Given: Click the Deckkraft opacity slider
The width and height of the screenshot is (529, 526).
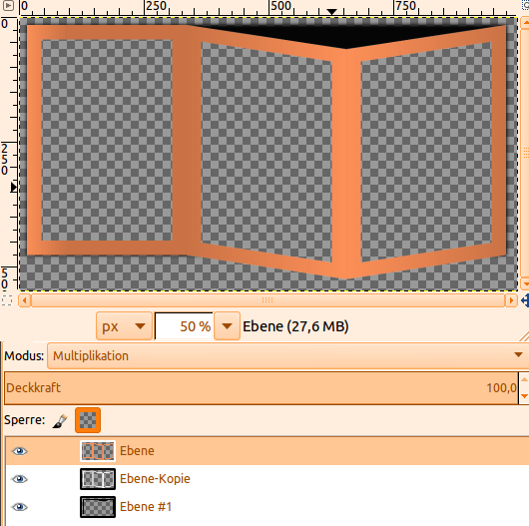Looking at the screenshot, I should (262, 388).
